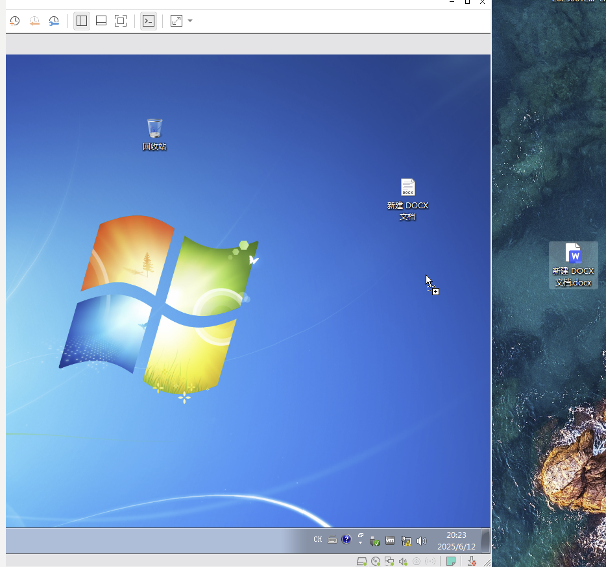The width and height of the screenshot is (606, 567).
Task: Select the 新建 DOCX 文档 file inside the VM
Action: 407,199
